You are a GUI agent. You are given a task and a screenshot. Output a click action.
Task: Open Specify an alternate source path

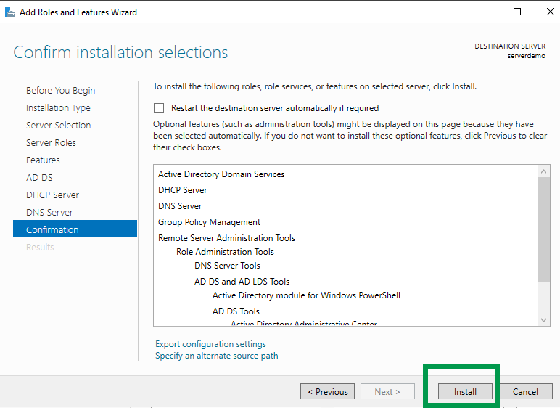(216, 356)
